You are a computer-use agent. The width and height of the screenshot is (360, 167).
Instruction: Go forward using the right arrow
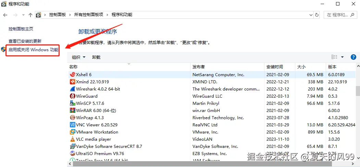[x=15, y=15]
